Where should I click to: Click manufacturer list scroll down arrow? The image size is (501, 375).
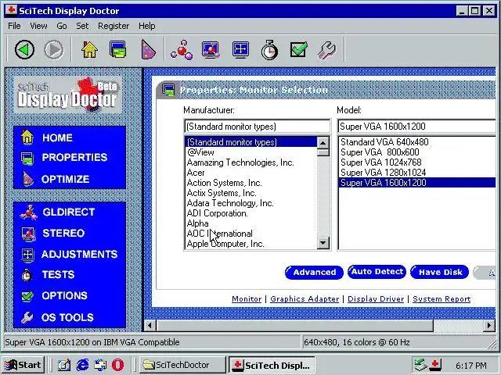pos(323,243)
